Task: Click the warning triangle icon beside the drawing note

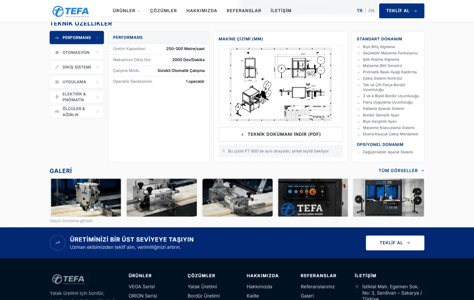Action: (x=224, y=151)
